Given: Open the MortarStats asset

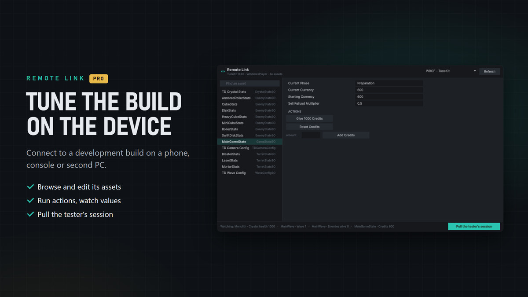Looking at the screenshot, I should 249,166.
